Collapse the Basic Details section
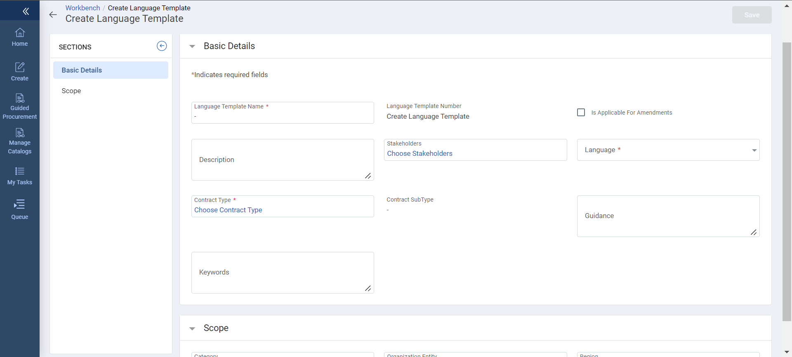This screenshot has width=792, height=357. coord(192,47)
